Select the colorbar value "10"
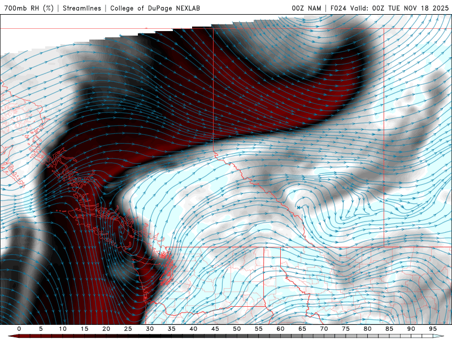Screen dimensions: 452x339 pyautogui.click(x=63, y=329)
